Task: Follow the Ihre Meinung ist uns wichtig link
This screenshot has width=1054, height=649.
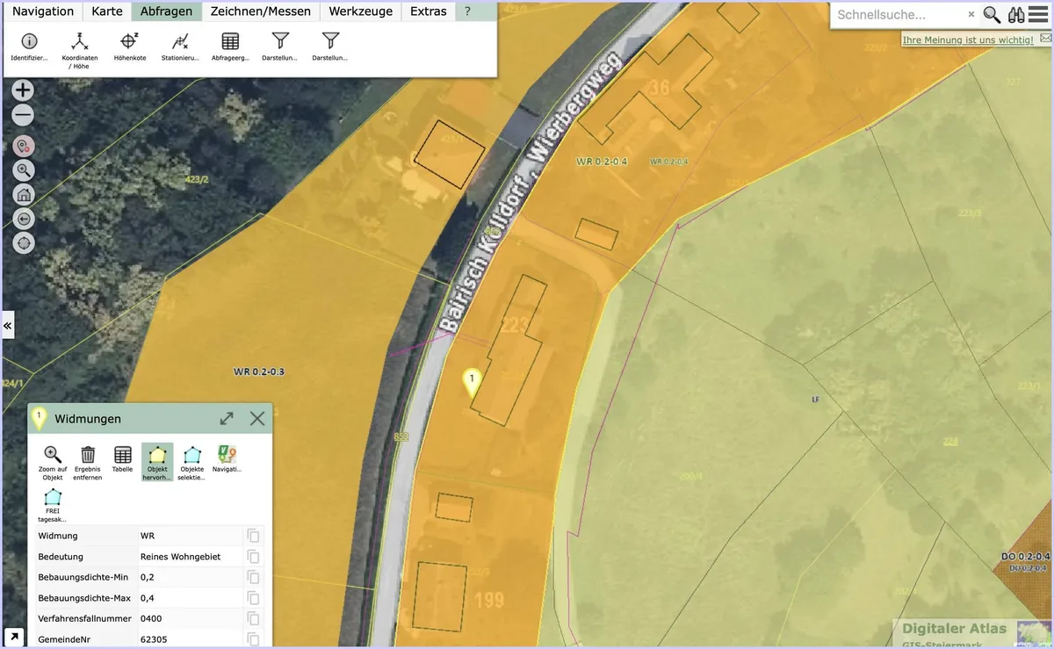Action: coord(968,40)
